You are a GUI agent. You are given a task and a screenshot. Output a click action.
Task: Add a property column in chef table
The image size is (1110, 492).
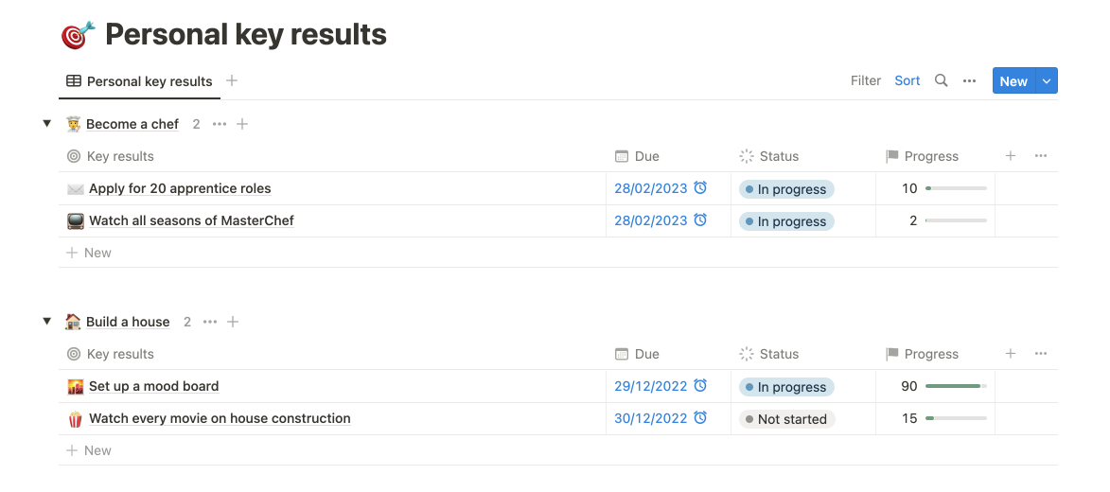click(1011, 156)
